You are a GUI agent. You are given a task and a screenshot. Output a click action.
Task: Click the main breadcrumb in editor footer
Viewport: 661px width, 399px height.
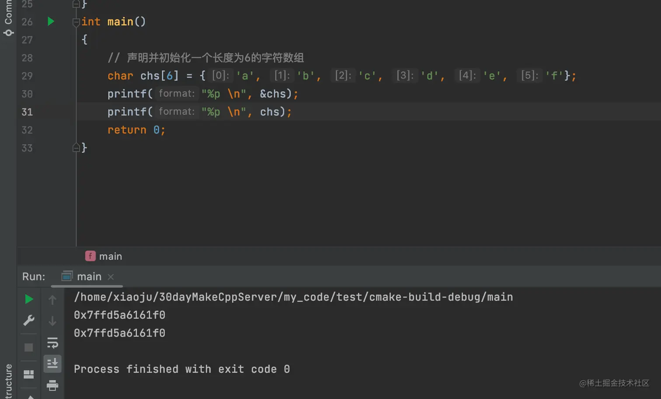tap(104, 256)
